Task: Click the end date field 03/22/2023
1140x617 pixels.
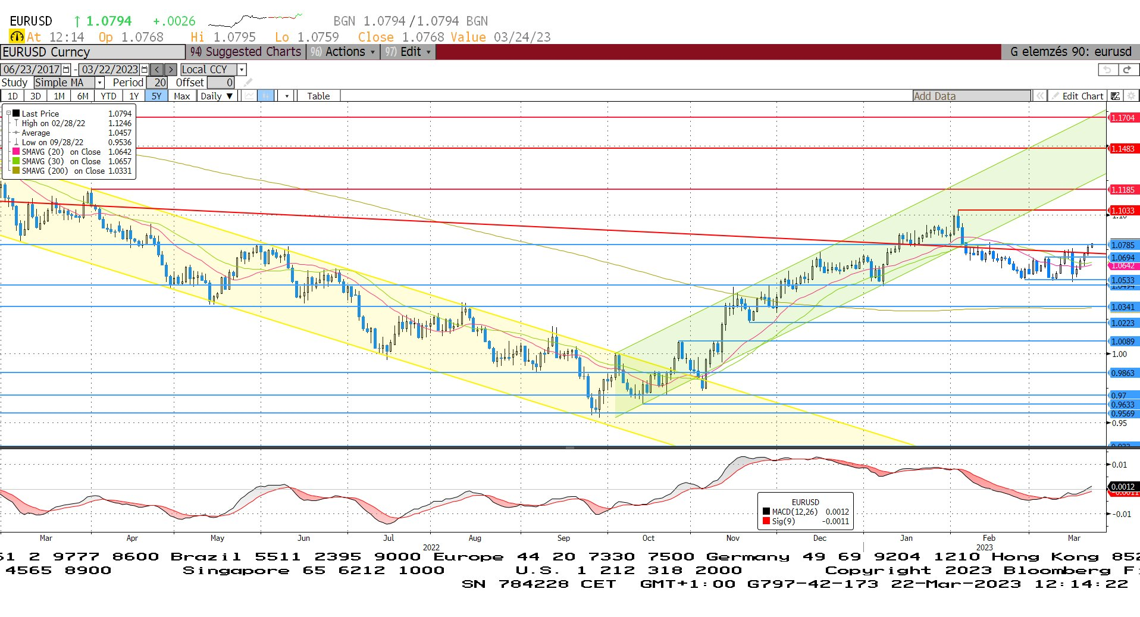Action: 109,70
